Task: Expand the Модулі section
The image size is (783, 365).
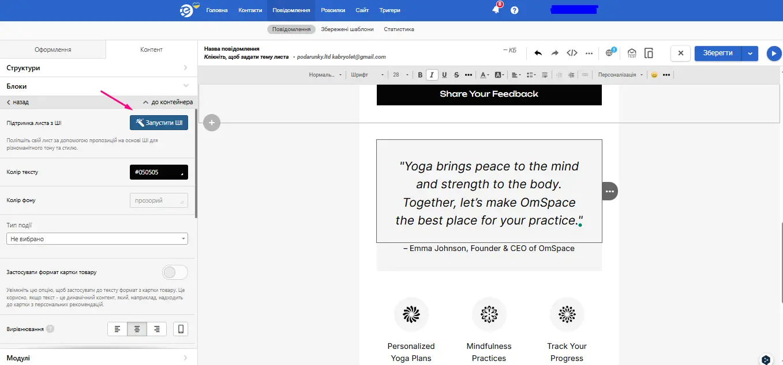Action: (x=99, y=358)
